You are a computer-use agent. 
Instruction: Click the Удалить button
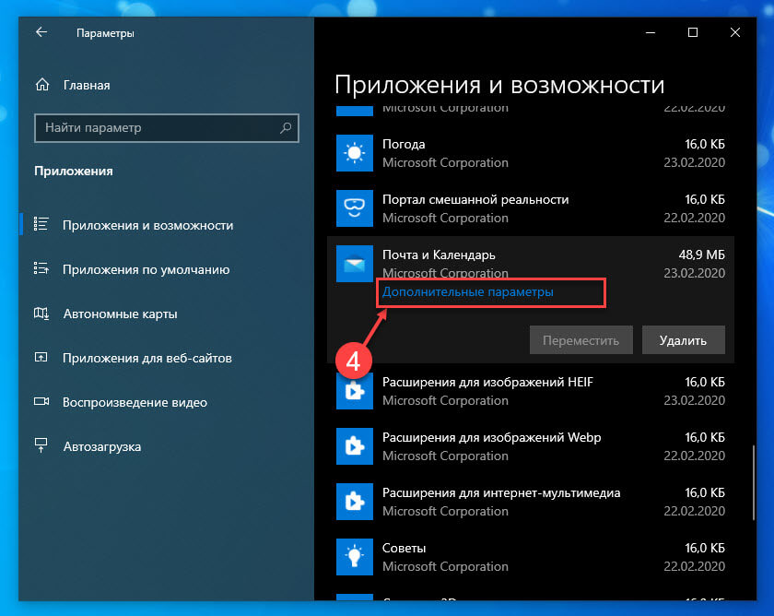(683, 340)
